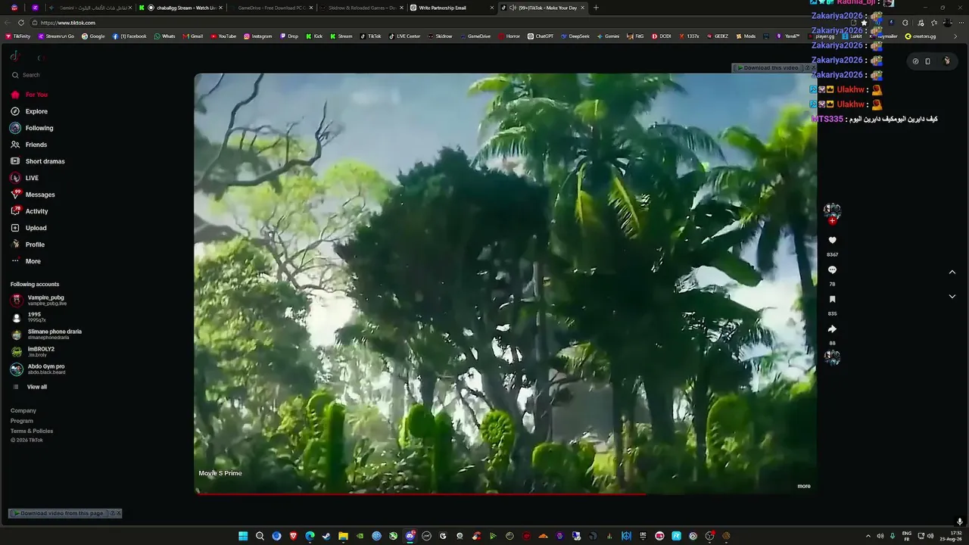Screen dimensions: 969x545
Task: Go to the next video
Action: click(x=952, y=297)
